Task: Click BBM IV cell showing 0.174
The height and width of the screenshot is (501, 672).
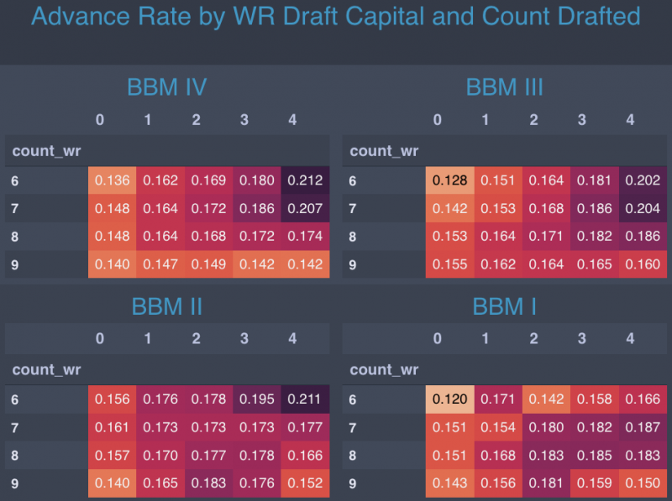Action: coord(304,237)
